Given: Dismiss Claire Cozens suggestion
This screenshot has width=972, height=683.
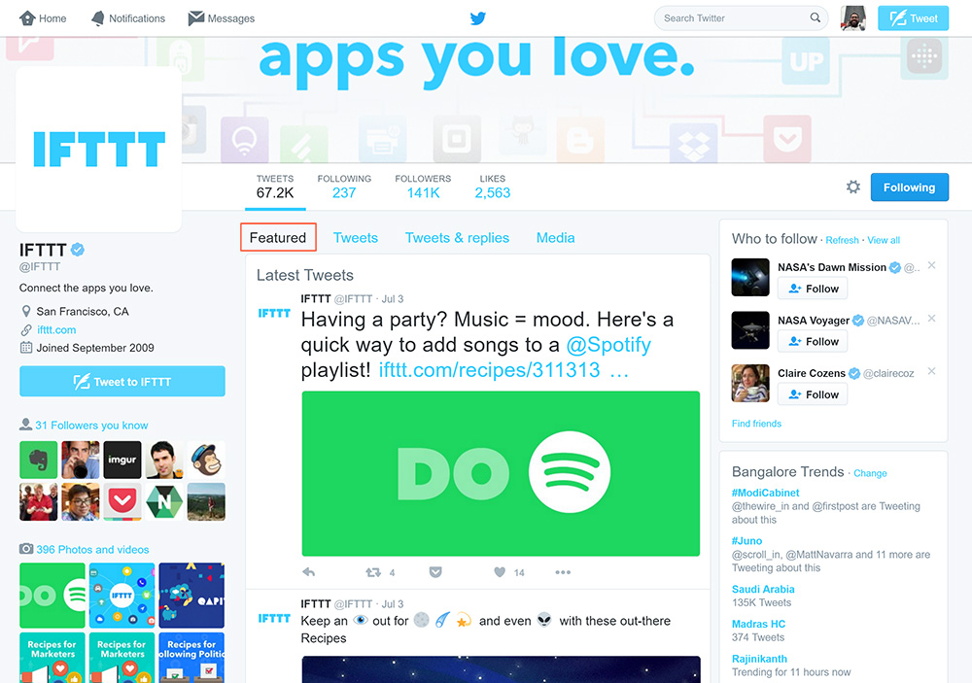Looking at the screenshot, I should (931, 371).
